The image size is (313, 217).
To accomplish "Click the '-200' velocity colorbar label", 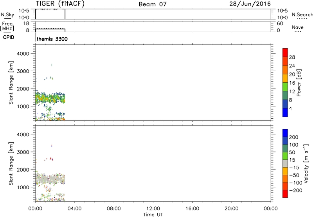I will point(296,190).
